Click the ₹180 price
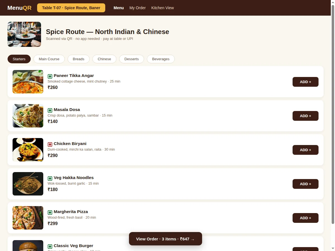The height and width of the screenshot is (251, 335). 53,190
